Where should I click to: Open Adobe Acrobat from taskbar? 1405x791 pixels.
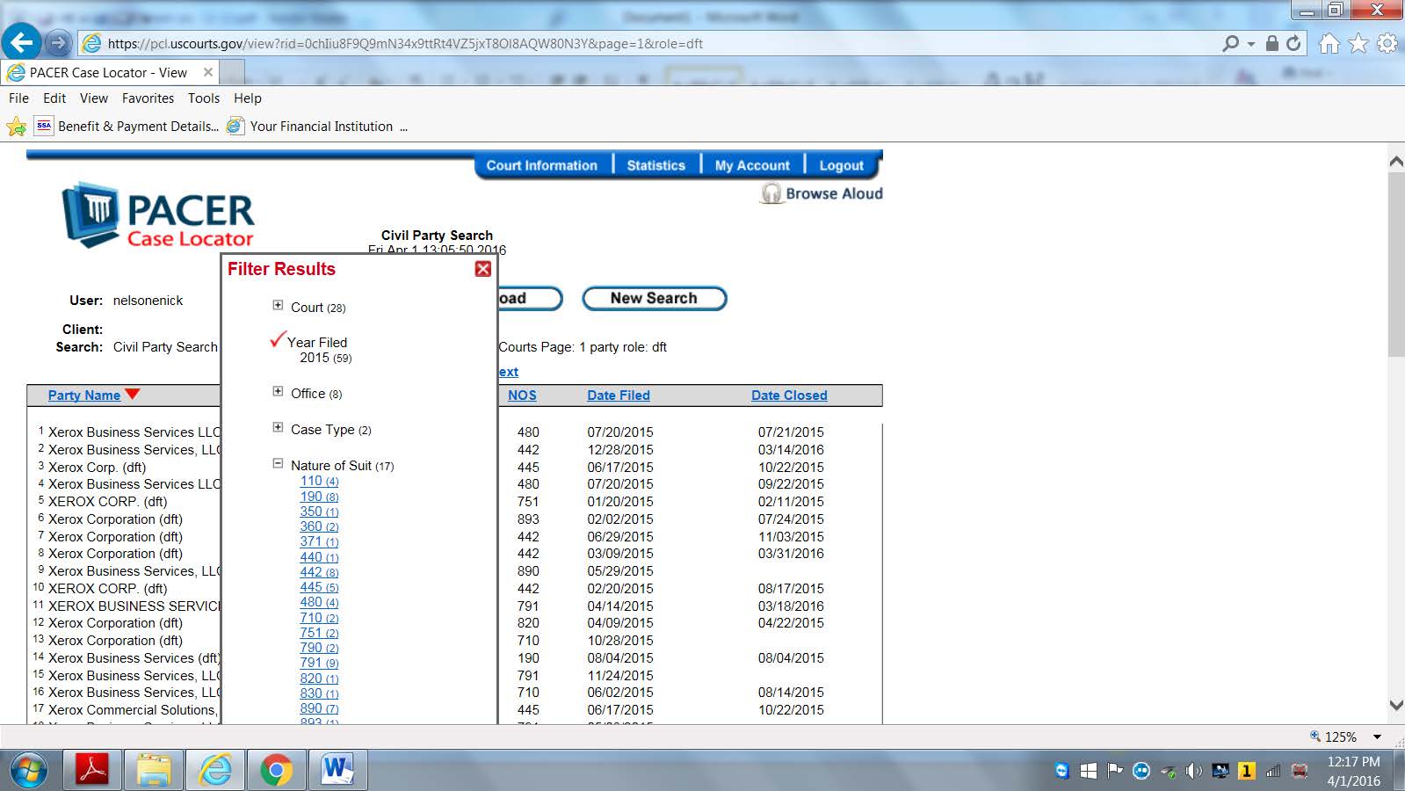point(94,771)
